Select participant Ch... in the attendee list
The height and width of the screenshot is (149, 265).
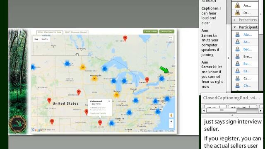[245, 86]
